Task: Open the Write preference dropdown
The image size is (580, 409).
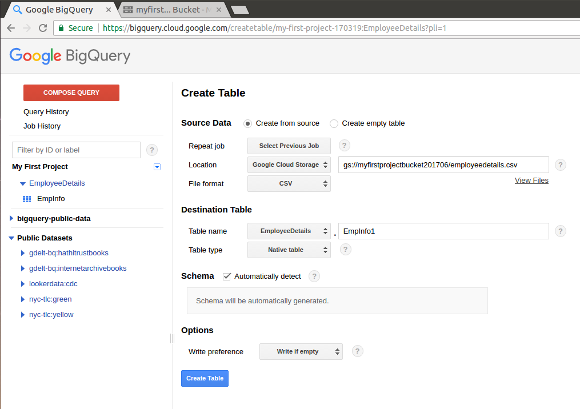Action: [301, 352]
